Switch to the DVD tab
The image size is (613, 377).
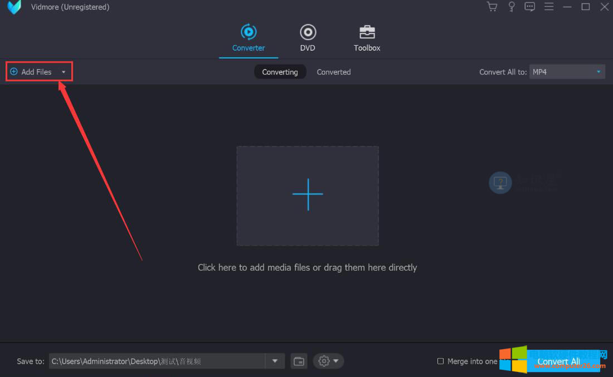308,38
